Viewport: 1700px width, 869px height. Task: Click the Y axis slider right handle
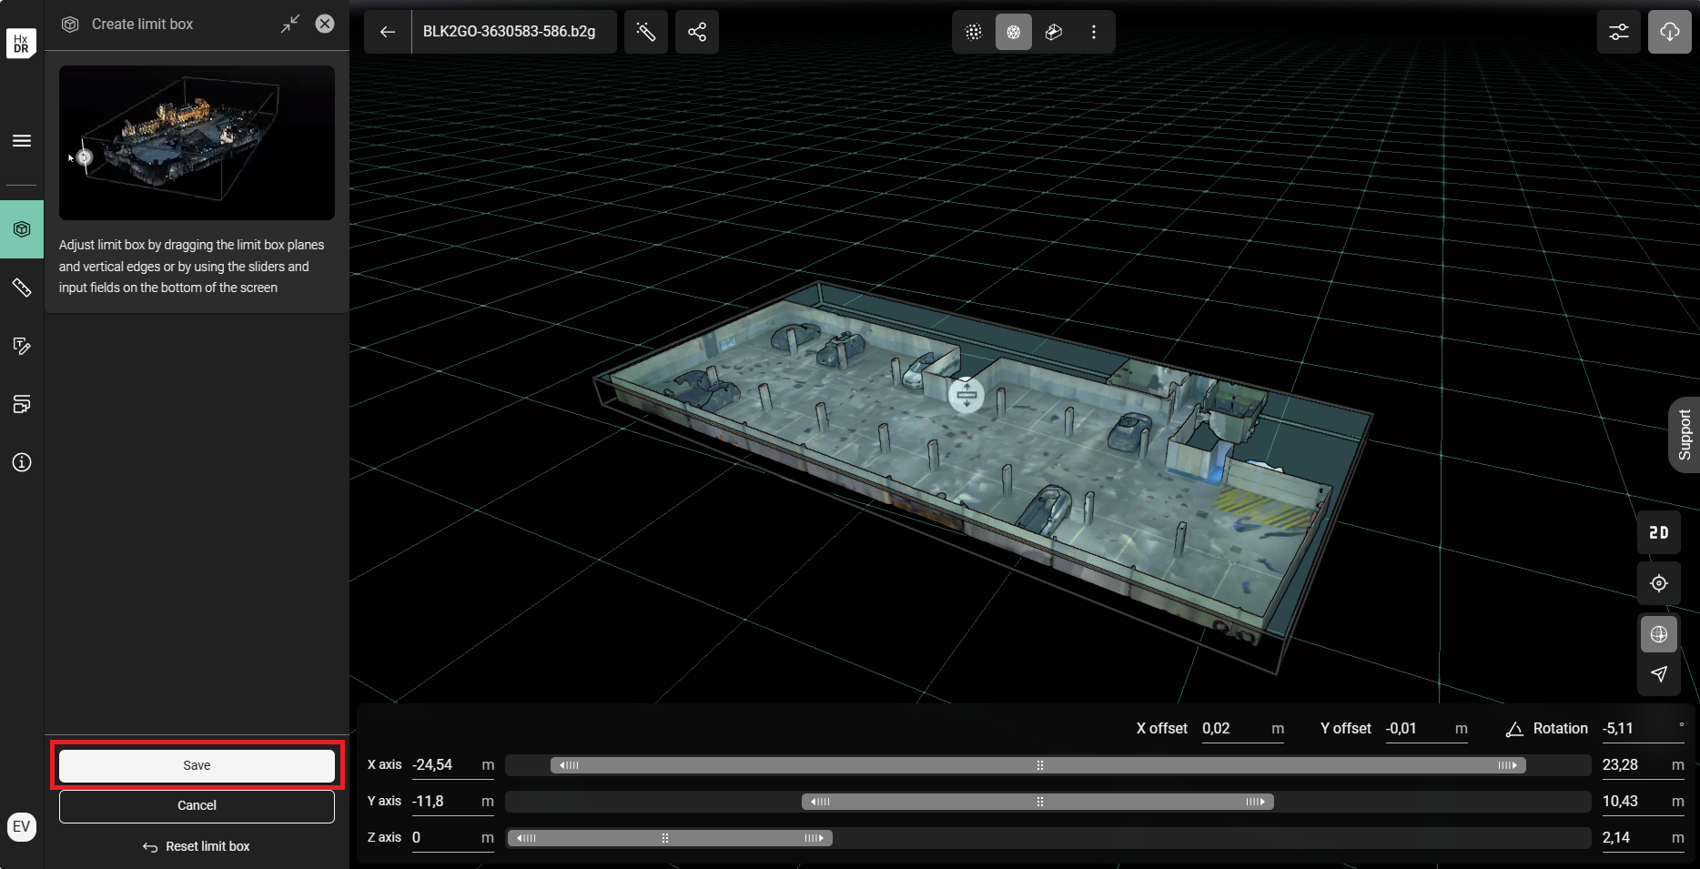click(1255, 802)
